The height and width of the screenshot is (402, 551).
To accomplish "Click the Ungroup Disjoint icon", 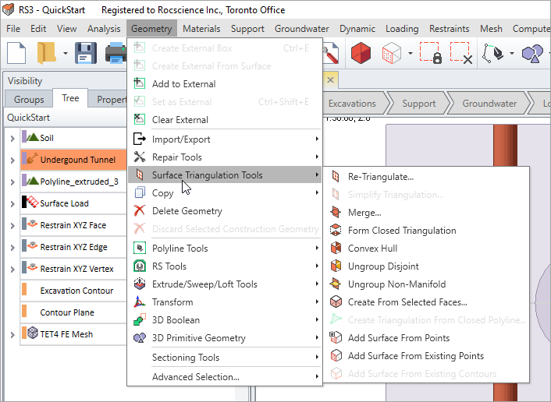I will tap(336, 266).
